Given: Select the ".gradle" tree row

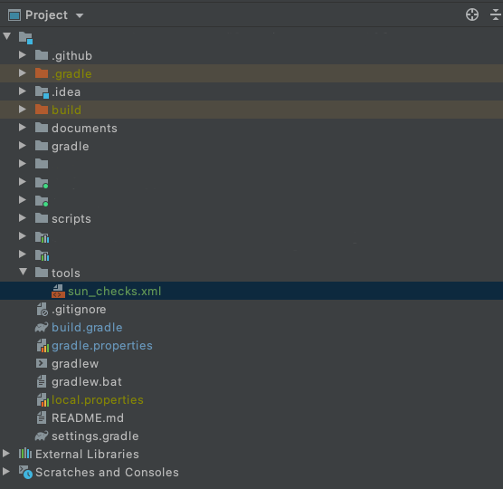Looking at the screenshot, I should click(x=251, y=73).
